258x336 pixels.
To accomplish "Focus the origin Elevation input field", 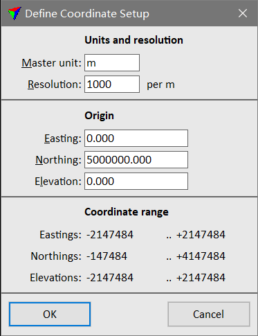I will (136, 181).
